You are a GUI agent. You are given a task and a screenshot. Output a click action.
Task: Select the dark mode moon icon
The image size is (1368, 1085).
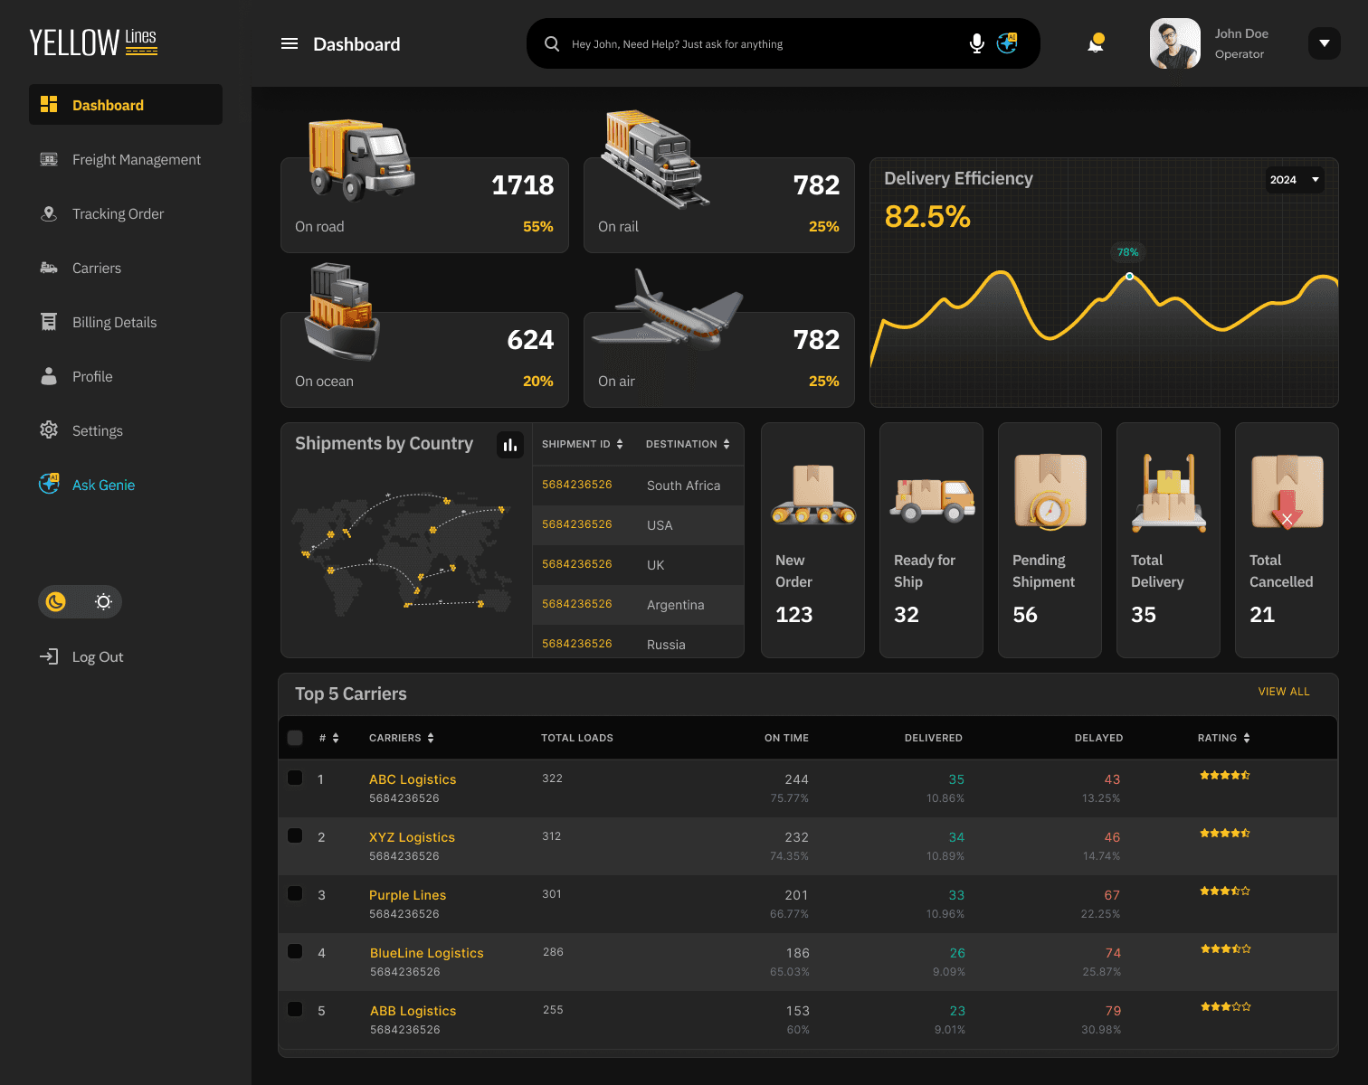(x=56, y=602)
